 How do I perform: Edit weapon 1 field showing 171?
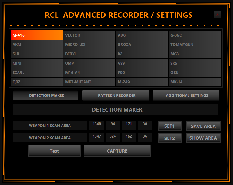tap(129, 126)
